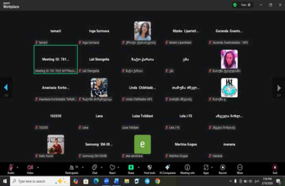Expand the audio options arrow next to Audio

(x=18, y=167)
